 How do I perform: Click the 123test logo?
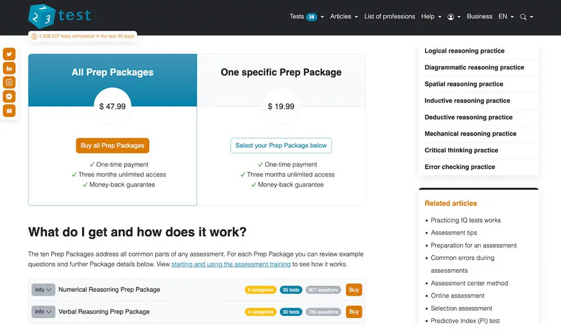click(x=59, y=16)
